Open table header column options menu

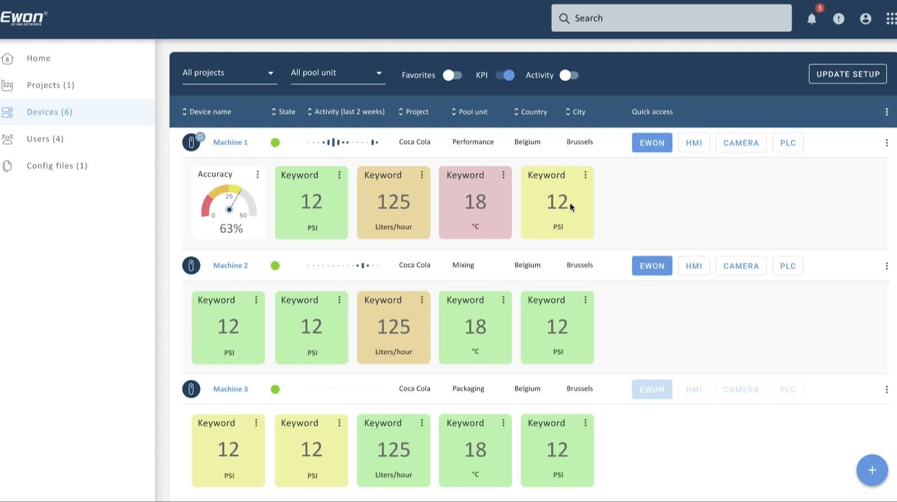[x=886, y=112]
